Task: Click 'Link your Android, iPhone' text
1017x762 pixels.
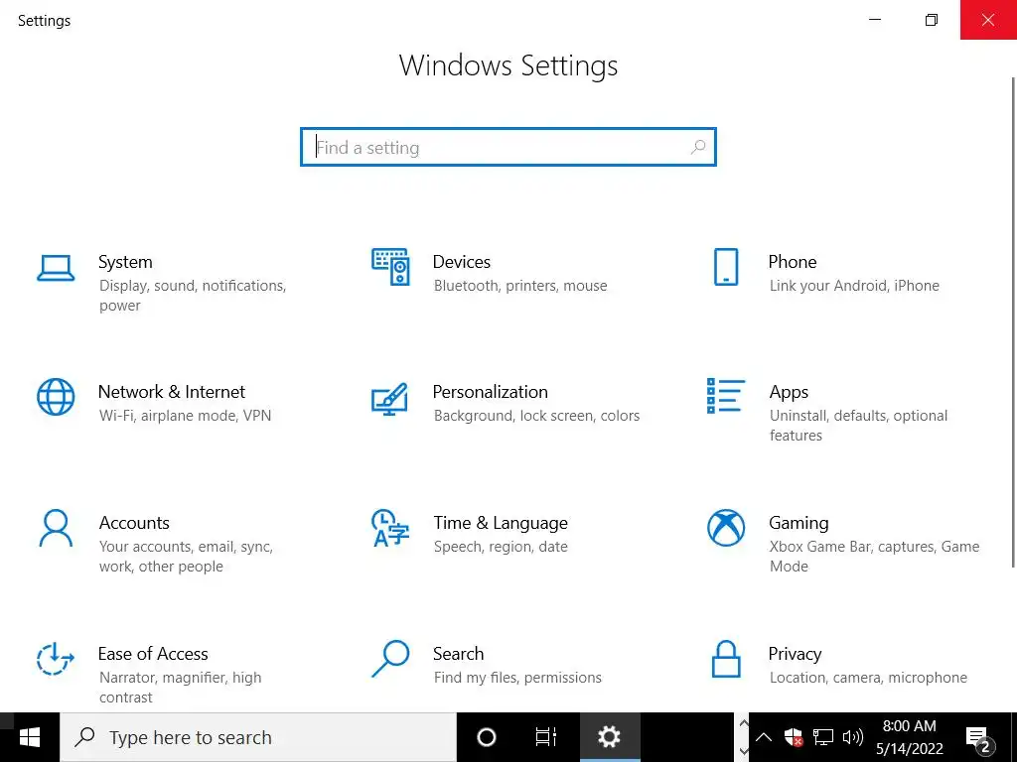Action: click(854, 286)
